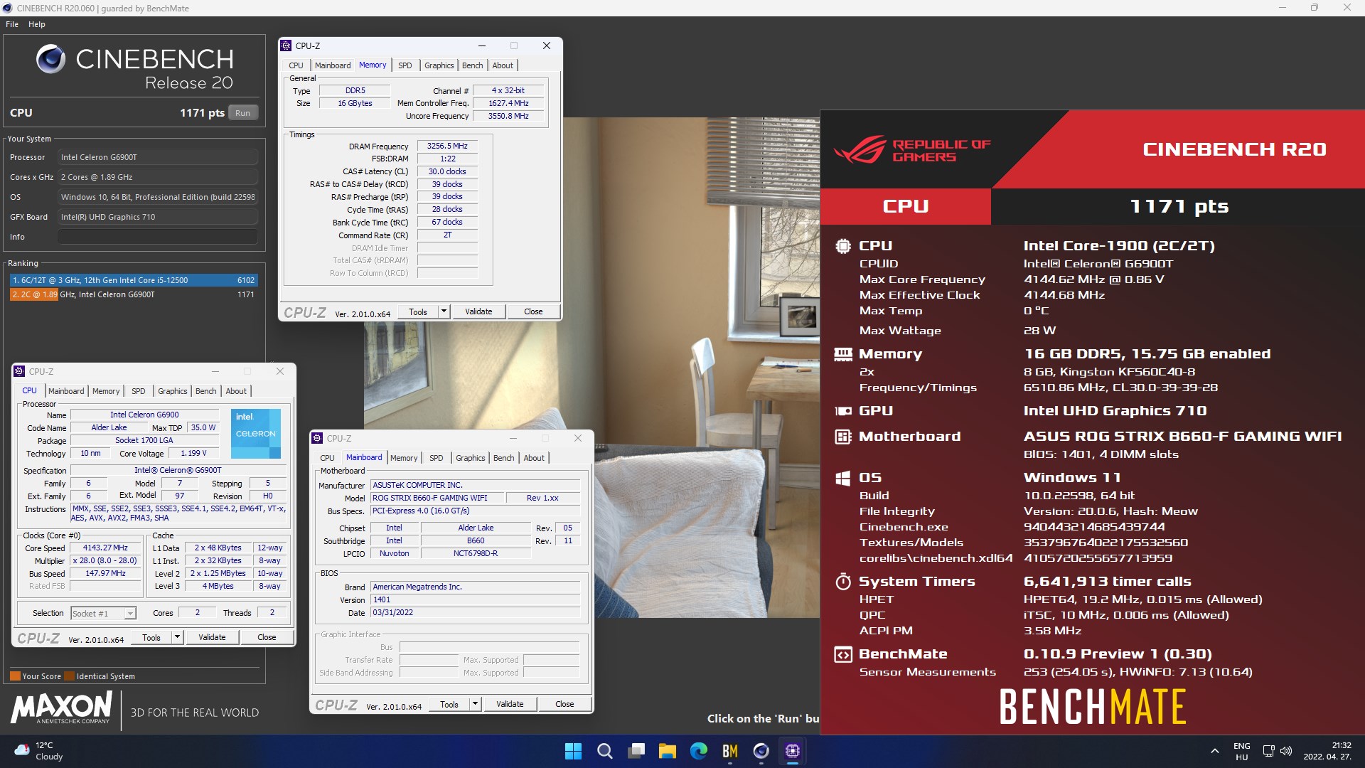The image size is (1365, 768).
Task: Click Close in Mainboard CPU-Z window
Action: point(564,704)
